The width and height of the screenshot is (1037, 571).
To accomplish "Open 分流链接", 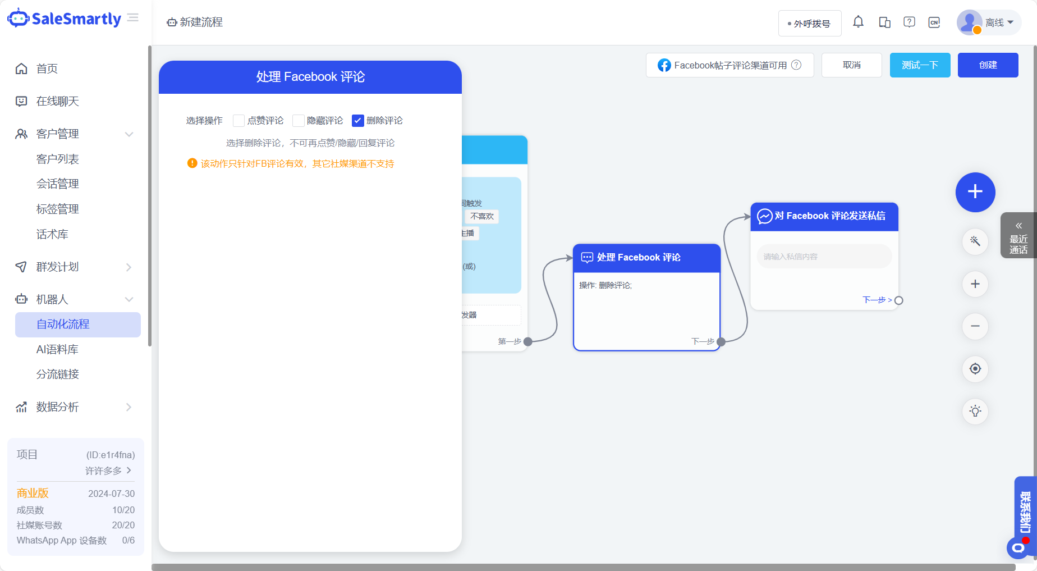I will coord(58,374).
